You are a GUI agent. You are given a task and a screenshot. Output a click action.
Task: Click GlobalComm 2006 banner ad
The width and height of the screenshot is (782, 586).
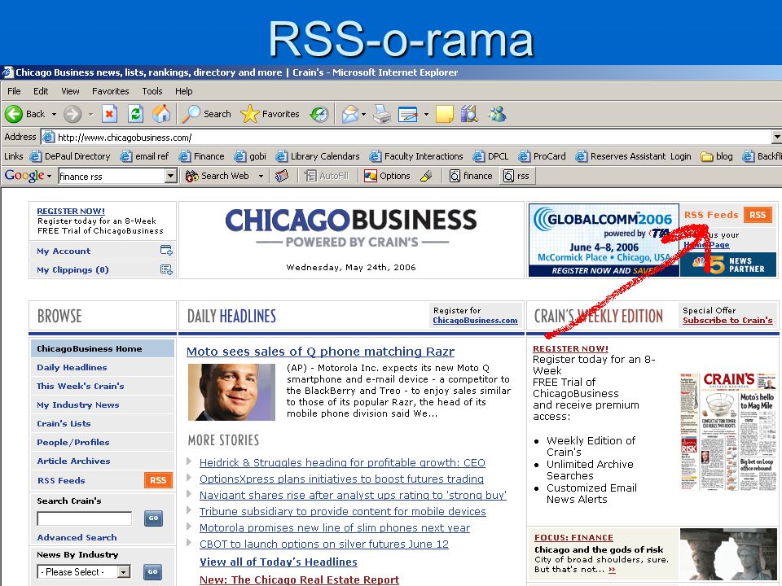coord(604,239)
